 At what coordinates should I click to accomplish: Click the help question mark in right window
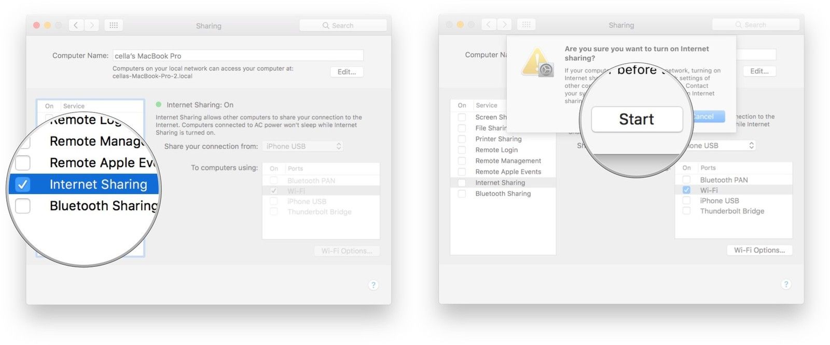pyautogui.click(x=786, y=284)
